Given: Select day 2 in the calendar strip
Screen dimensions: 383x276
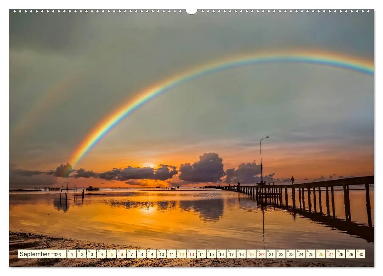Looking at the screenshot, I should tap(82, 254).
